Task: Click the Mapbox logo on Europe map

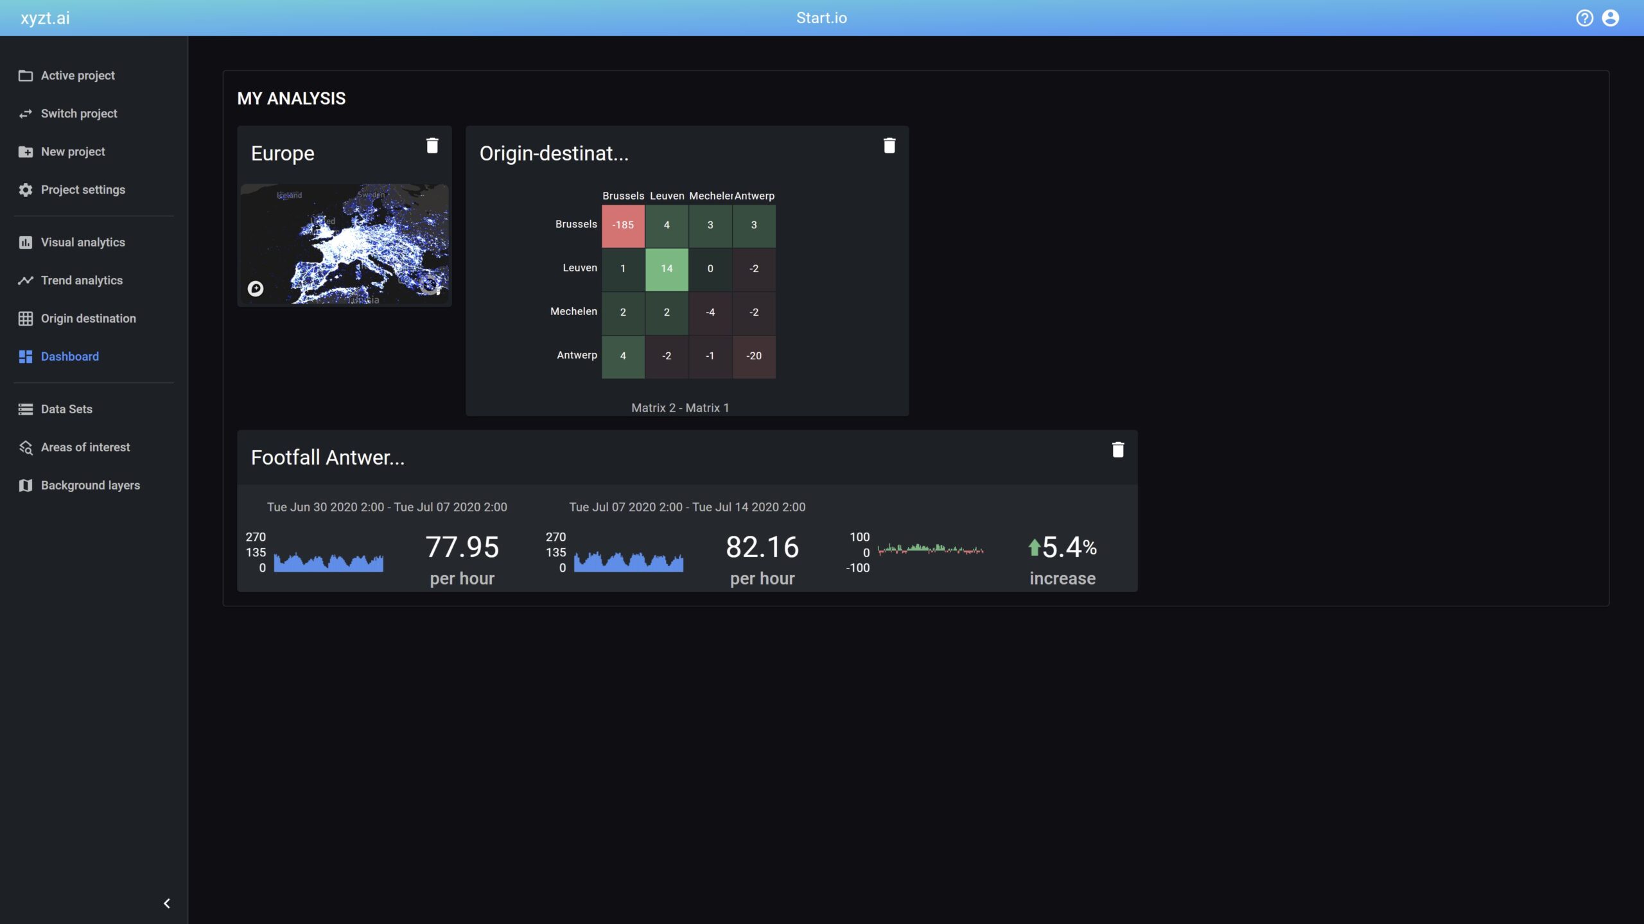Action: pyautogui.click(x=256, y=289)
